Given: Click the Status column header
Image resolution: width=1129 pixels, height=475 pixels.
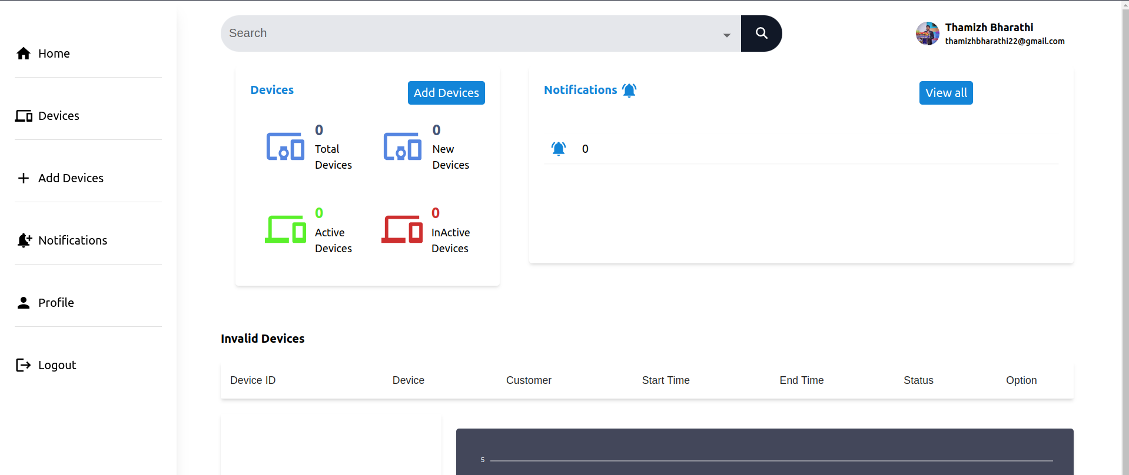Looking at the screenshot, I should pos(918,380).
